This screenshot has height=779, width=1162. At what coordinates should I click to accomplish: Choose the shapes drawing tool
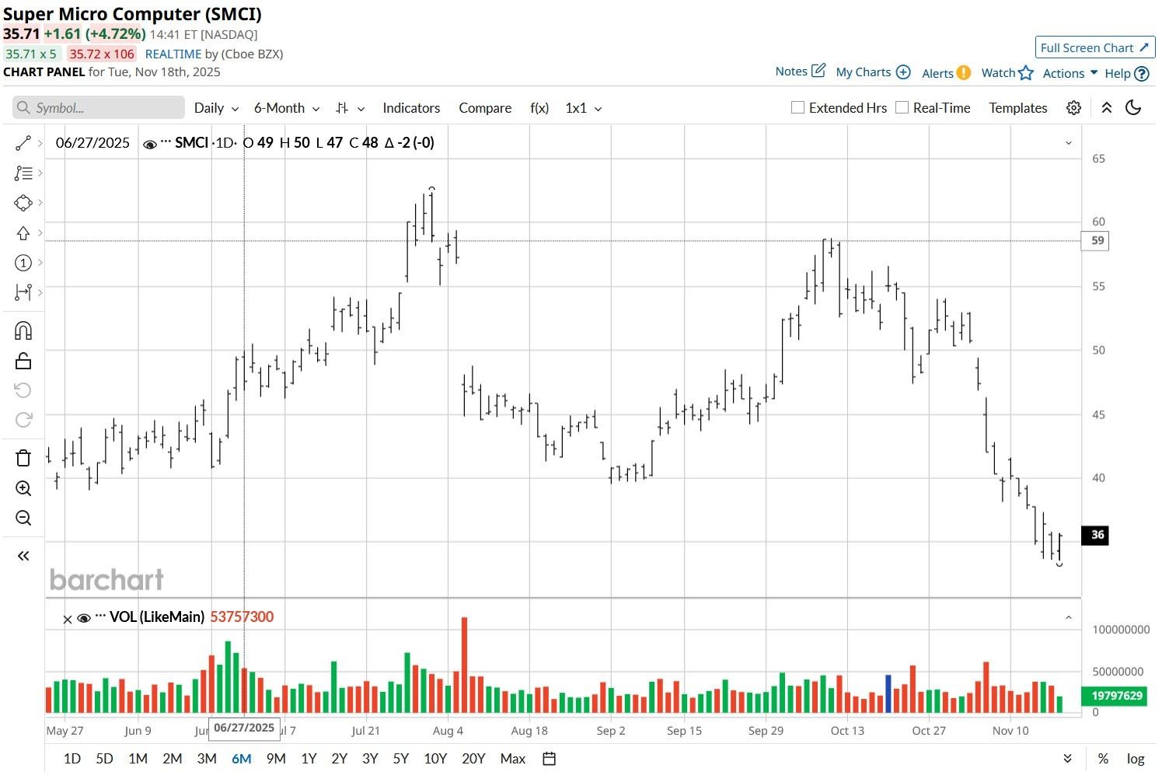pos(23,203)
